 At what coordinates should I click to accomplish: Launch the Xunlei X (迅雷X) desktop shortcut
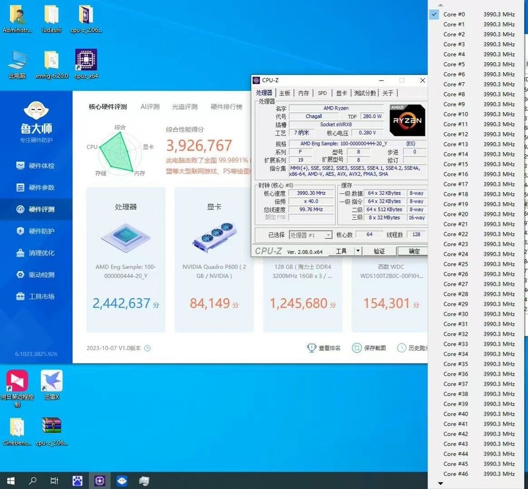pyautogui.click(x=52, y=384)
